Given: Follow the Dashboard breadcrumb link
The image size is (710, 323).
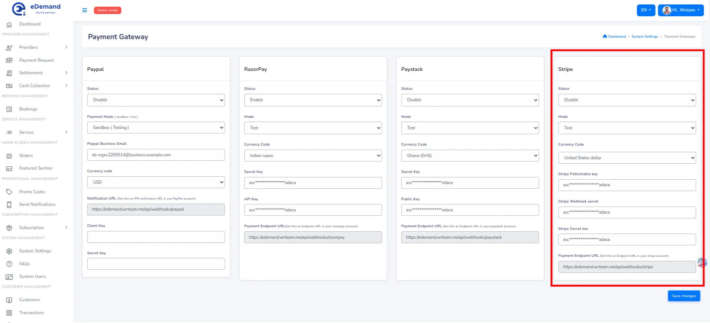Looking at the screenshot, I should tap(617, 37).
